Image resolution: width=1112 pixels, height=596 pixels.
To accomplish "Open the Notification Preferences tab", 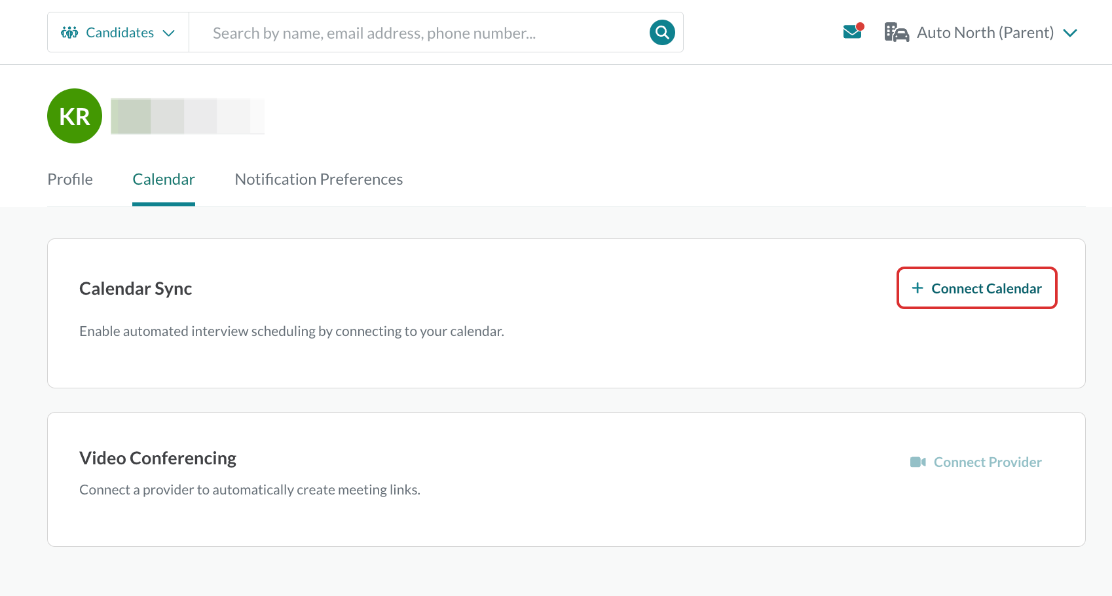I will (319, 179).
